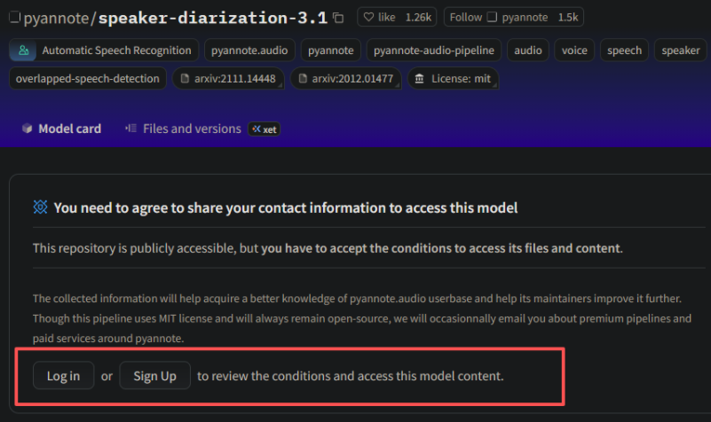Image resolution: width=711 pixels, height=422 pixels.
Task: Click the Sign Up button
Action: 154,375
